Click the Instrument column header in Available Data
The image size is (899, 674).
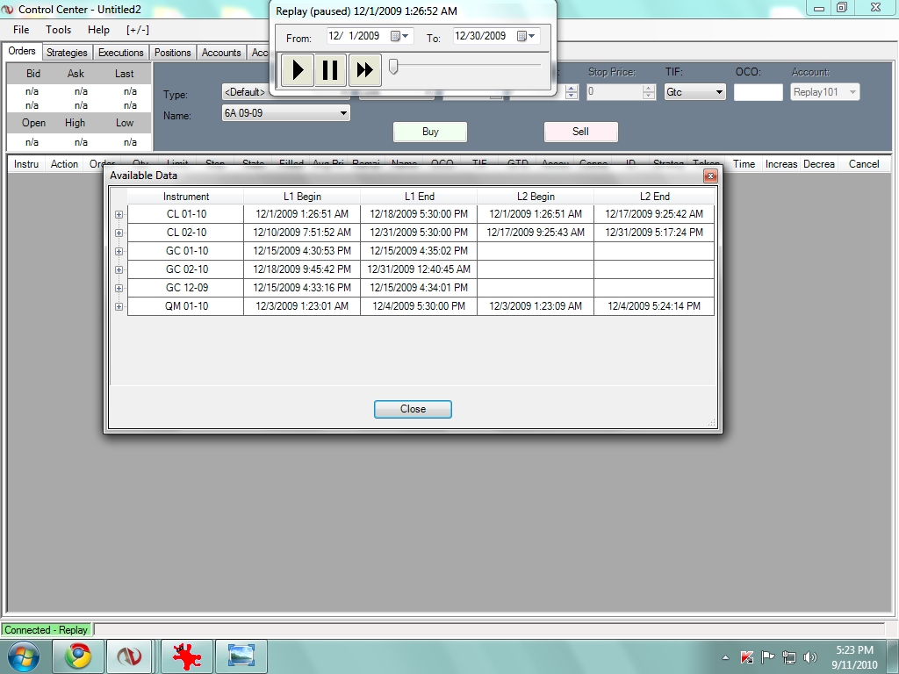click(186, 197)
